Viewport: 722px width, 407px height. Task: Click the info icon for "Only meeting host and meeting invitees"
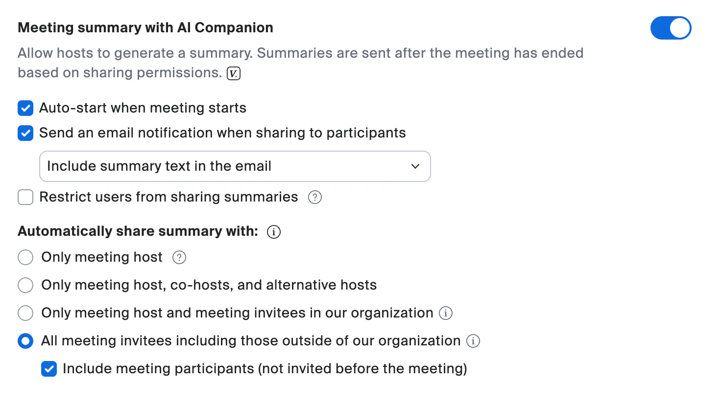point(446,313)
